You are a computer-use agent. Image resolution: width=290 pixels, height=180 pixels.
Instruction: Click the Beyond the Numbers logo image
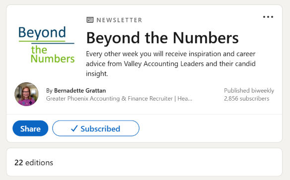click(46, 45)
